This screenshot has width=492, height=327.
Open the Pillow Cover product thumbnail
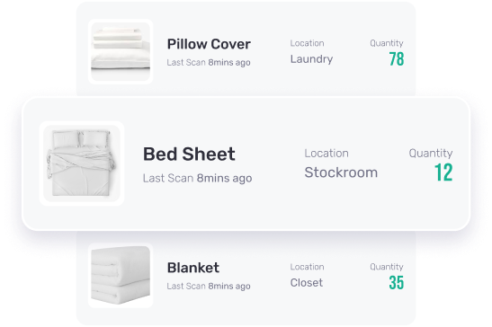click(121, 51)
